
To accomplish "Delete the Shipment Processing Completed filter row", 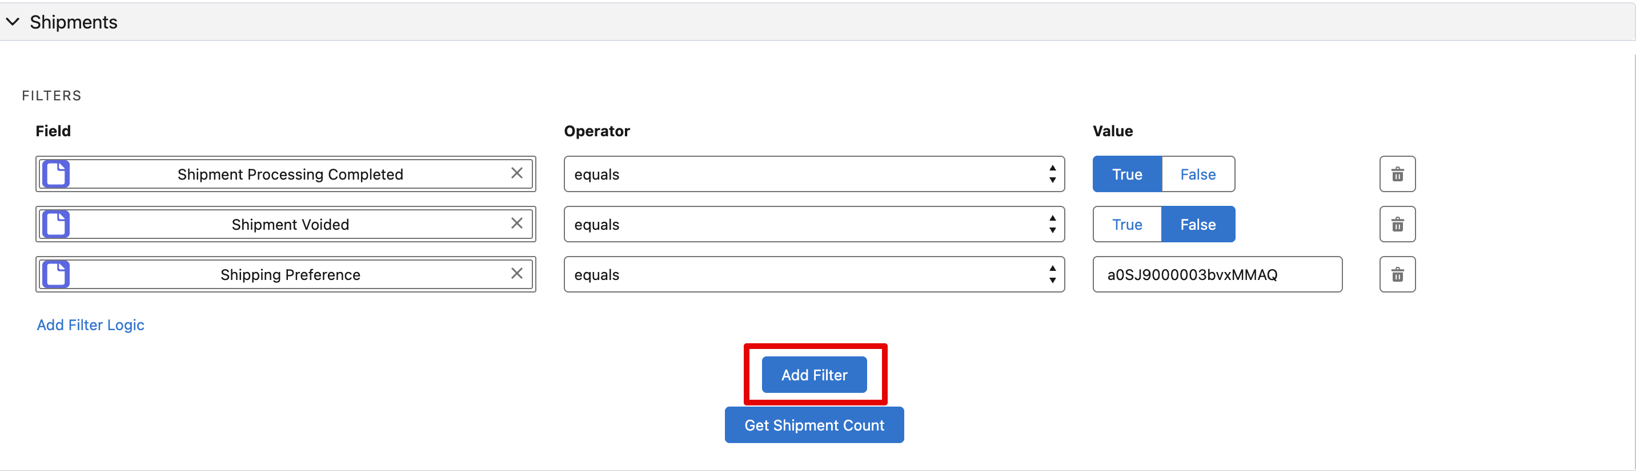I will (1397, 174).
